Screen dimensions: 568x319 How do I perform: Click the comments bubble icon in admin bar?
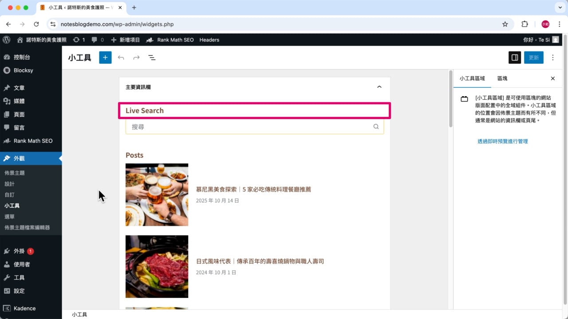[95, 40]
